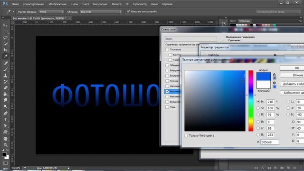
Task: Select the Hand tool
Action: pyautogui.click(x=5, y=139)
